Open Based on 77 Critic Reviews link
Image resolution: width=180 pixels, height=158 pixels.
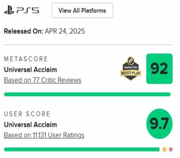[x=42, y=80]
